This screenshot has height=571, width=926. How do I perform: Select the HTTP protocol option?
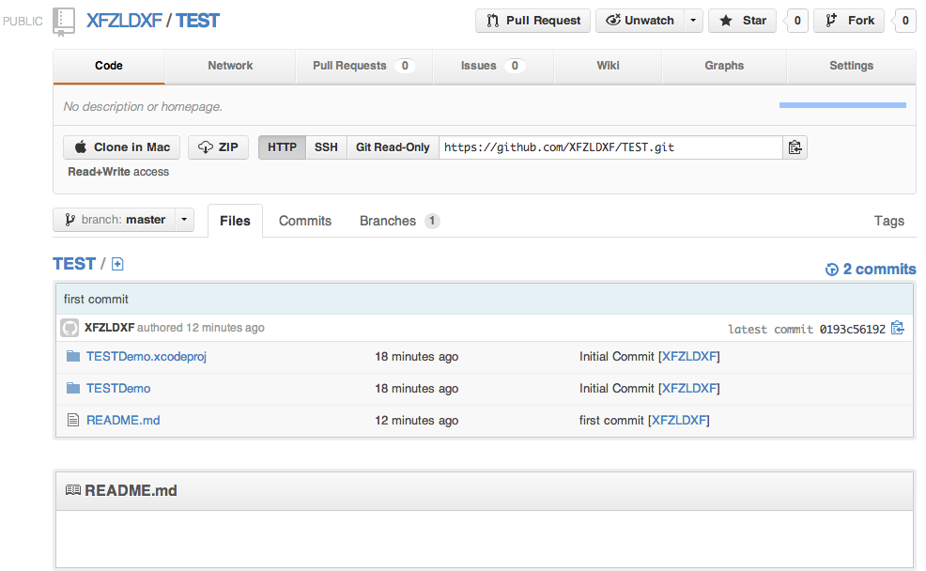click(x=282, y=147)
